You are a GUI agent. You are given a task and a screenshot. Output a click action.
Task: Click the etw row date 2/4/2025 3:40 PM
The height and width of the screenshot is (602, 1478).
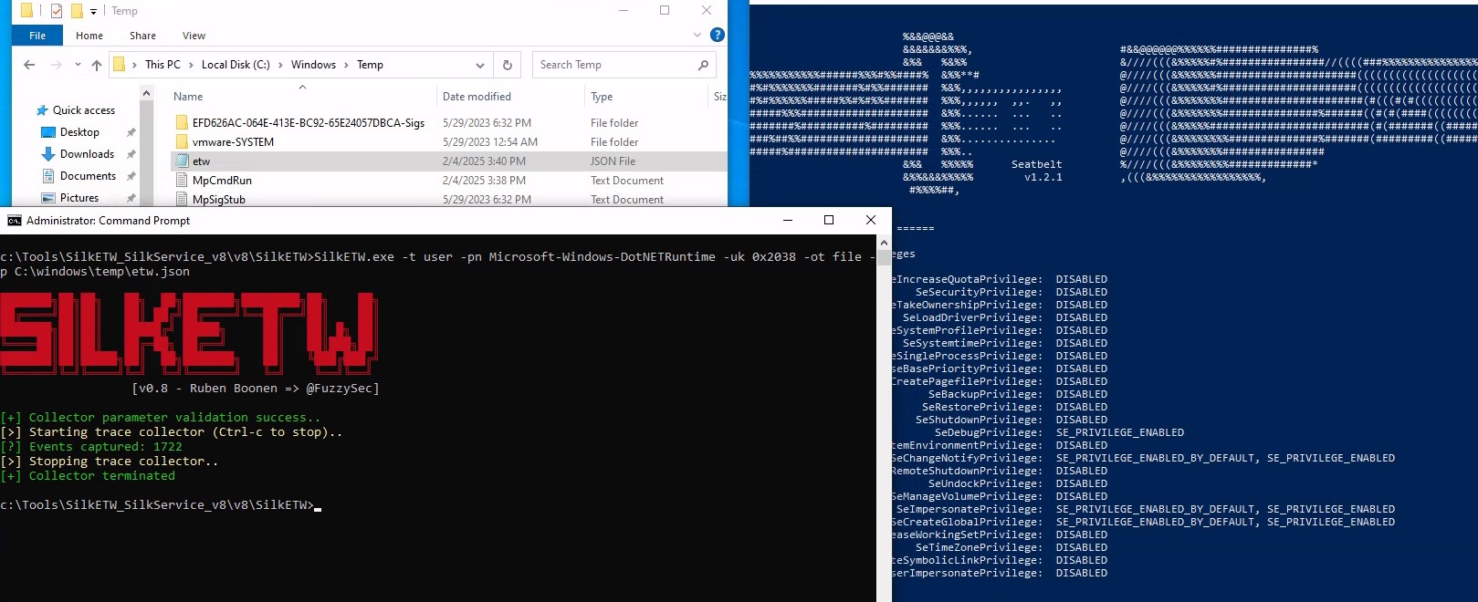pyautogui.click(x=484, y=161)
